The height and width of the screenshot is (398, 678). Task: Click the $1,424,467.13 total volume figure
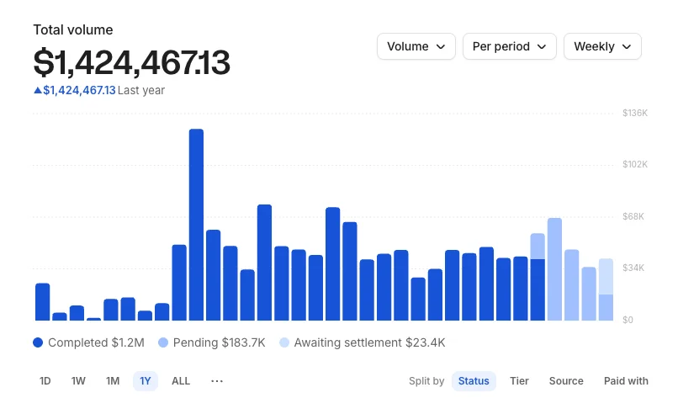click(131, 63)
